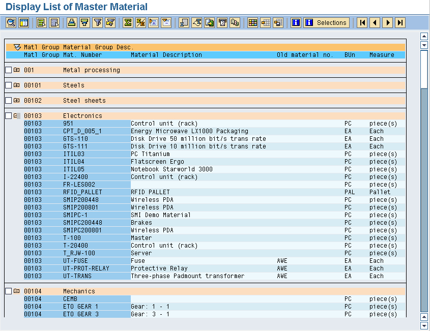Jump to the last column
This screenshot has width=430, height=331.
(x=400, y=22)
